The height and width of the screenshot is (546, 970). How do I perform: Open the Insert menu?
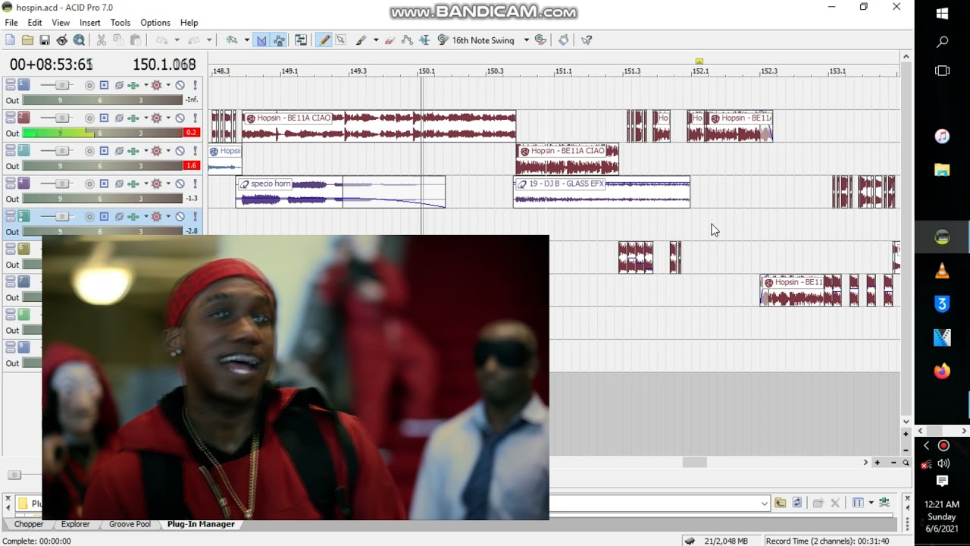click(89, 23)
